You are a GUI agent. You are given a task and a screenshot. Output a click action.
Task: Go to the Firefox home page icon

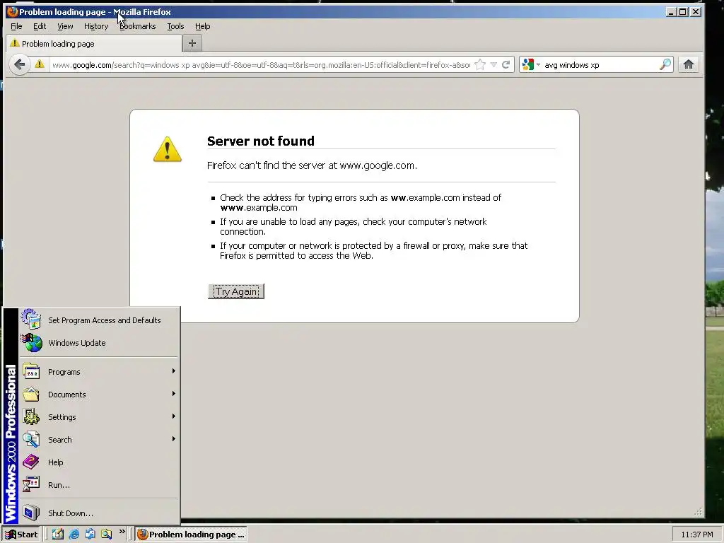point(689,64)
